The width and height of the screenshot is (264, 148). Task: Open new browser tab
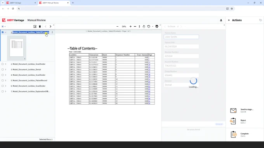point(73,3)
